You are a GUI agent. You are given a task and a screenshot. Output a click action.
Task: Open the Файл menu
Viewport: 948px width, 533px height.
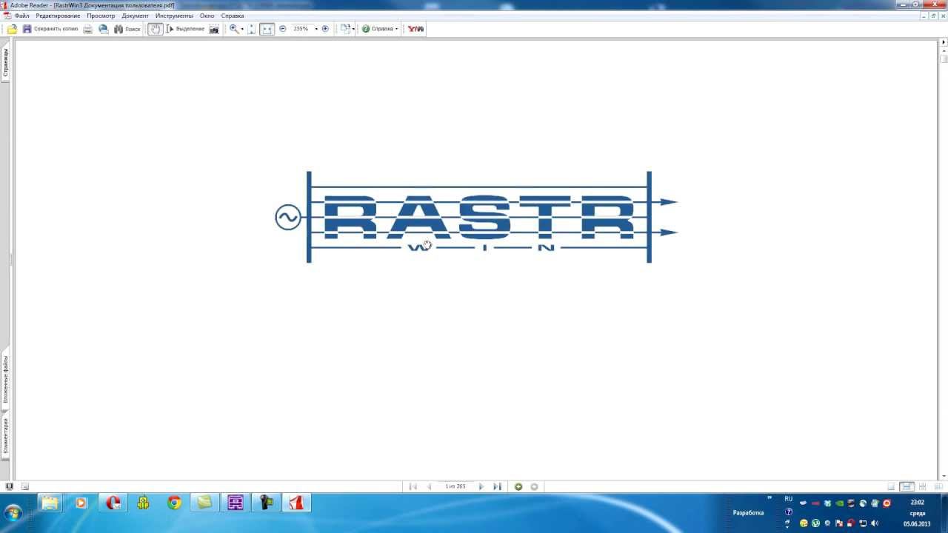pos(21,16)
